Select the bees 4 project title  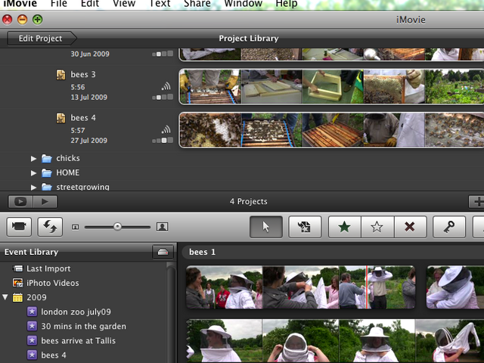click(x=83, y=118)
